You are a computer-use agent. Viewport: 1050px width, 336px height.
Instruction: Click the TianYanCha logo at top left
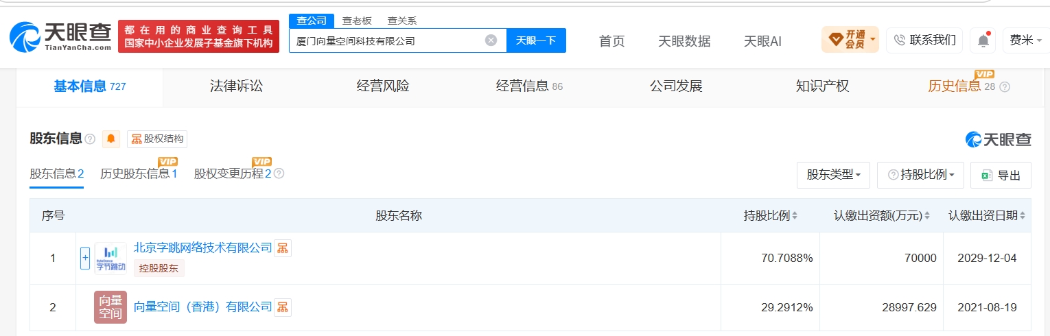click(60, 36)
